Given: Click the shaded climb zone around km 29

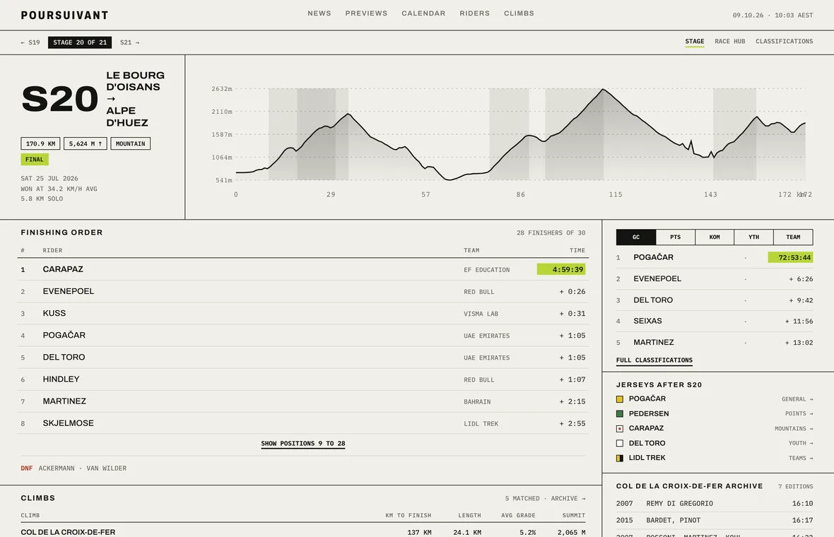Looking at the screenshot, I should click(316, 134).
